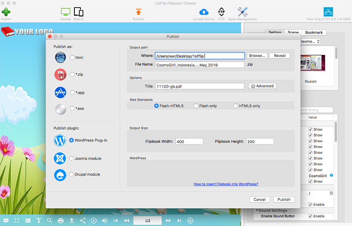Image resolution: width=352 pixels, height=226 pixels.
Task: Click the Publish button in dialog
Action: [x=284, y=200]
